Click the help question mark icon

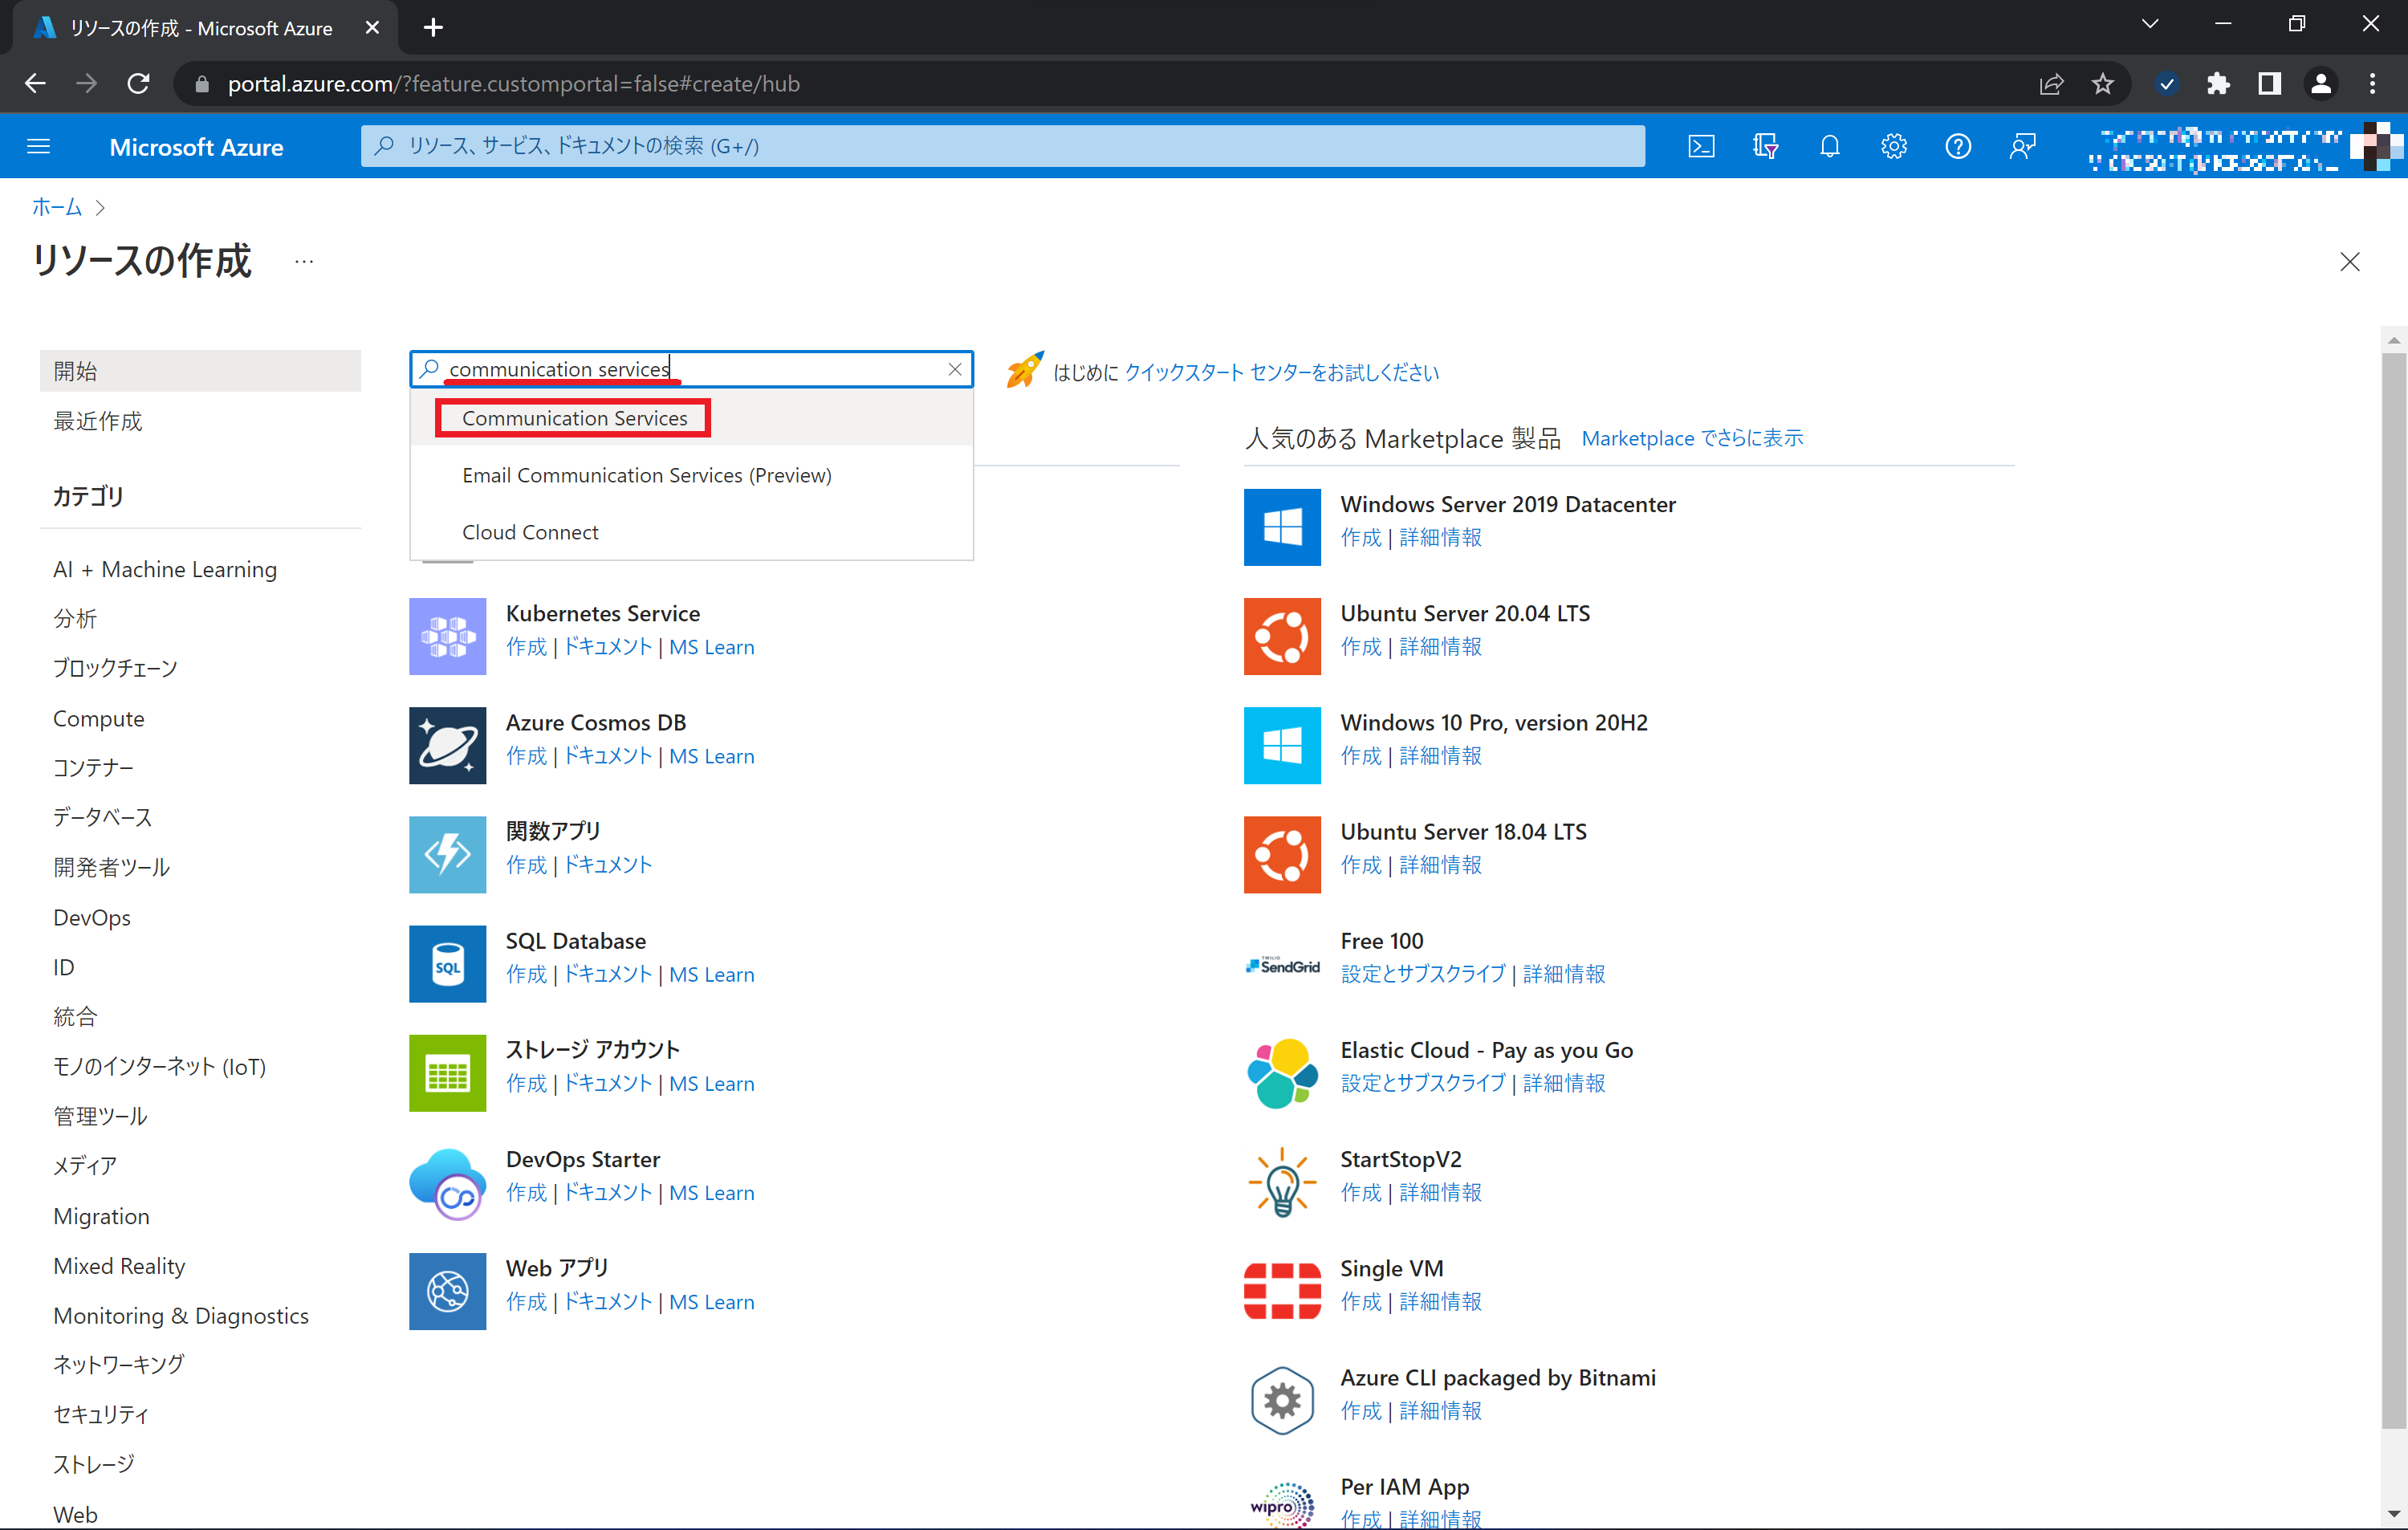point(1957,147)
